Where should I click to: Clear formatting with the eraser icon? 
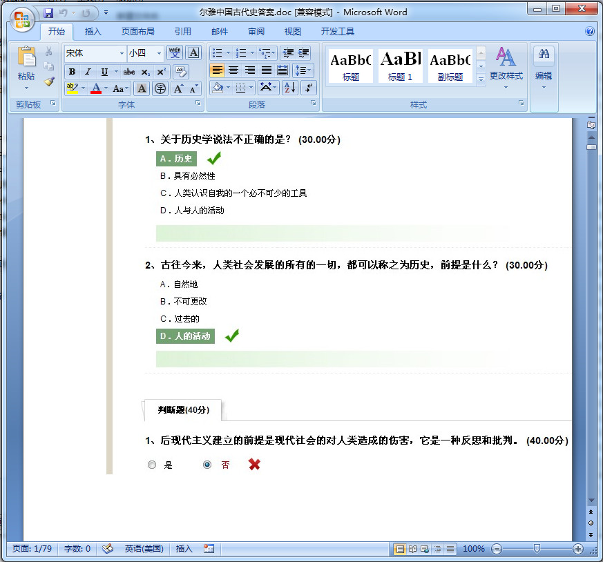point(181,72)
